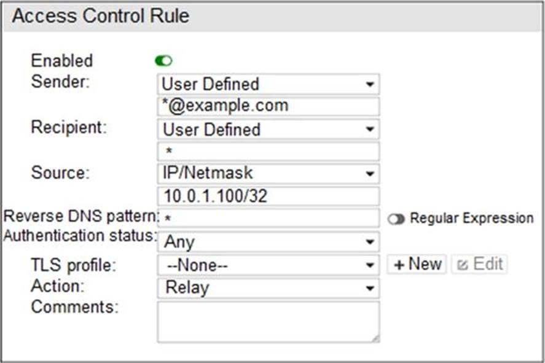The image size is (545, 363).
Task: Click the plus icon on New button
Action: point(399,265)
